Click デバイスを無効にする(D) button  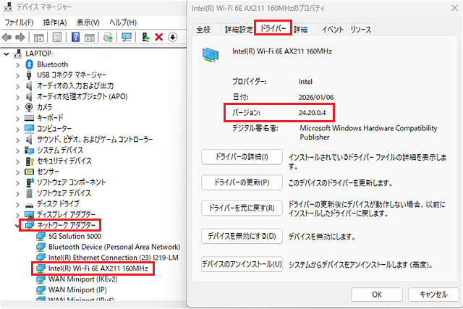coord(242,236)
